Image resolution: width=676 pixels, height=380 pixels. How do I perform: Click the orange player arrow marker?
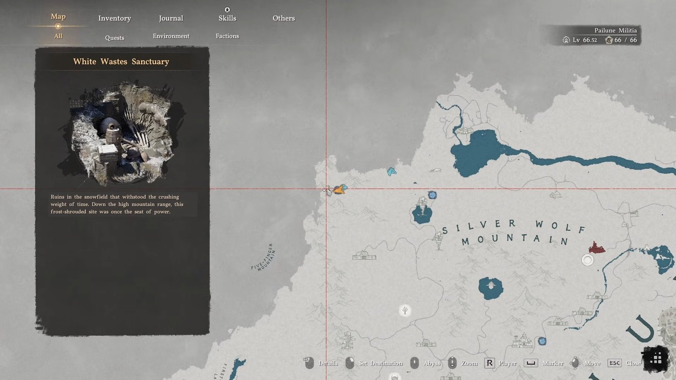338,190
